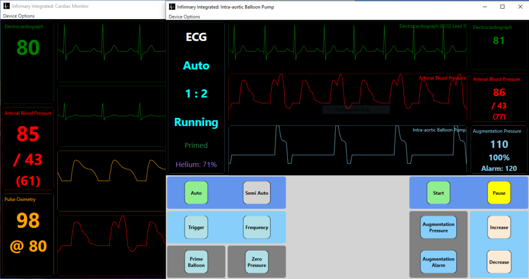
Task: Click the Electrocardiograph label in Cardiac Monitor
Action: point(24,27)
